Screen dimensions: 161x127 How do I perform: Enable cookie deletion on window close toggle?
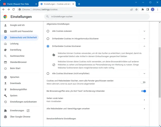[x=143, y=82]
